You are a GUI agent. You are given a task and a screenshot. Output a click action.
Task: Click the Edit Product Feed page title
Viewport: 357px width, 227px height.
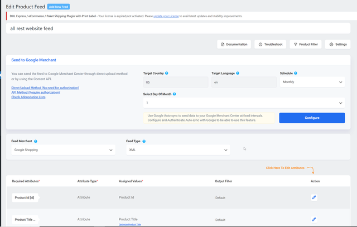pyautogui.click(x=26, y=7)
